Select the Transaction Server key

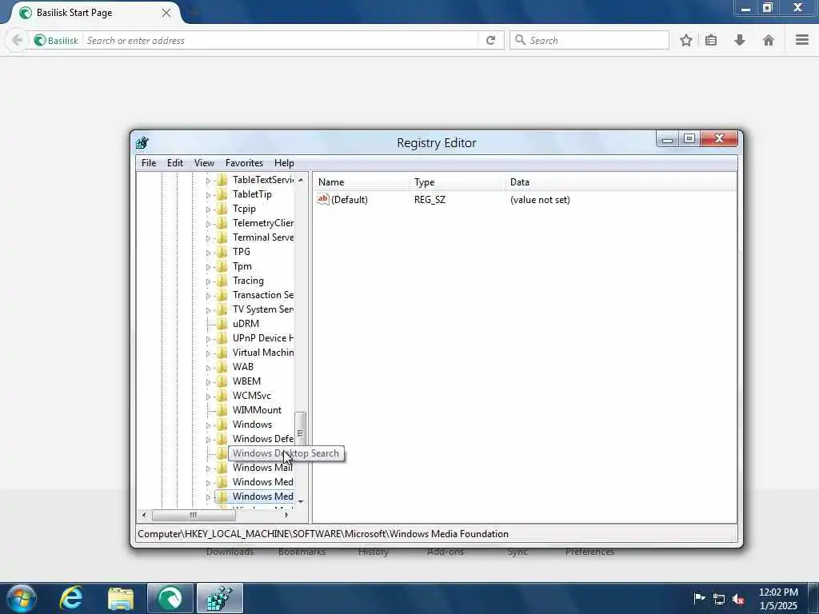point(262,295)
